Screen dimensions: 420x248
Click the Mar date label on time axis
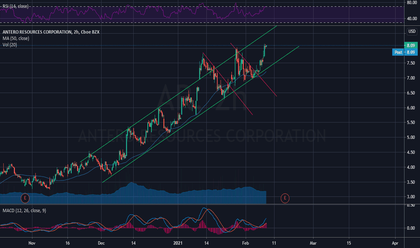tap(313, 243)
